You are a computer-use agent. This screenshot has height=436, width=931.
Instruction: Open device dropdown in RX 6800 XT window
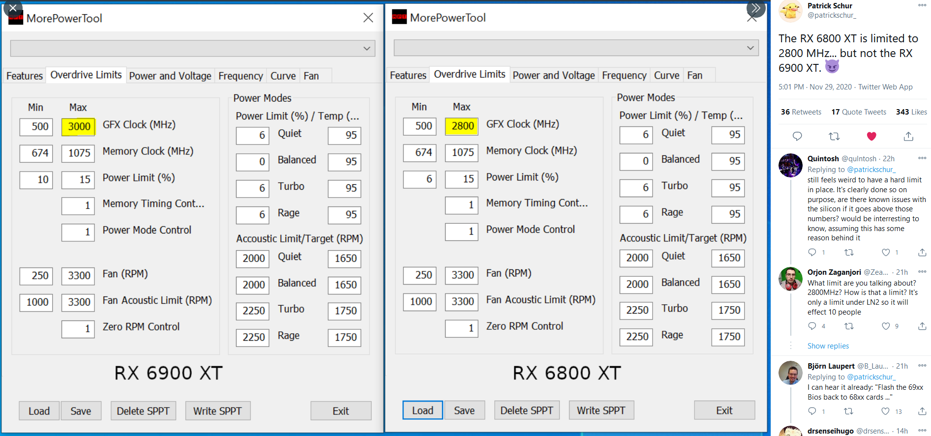click(576, 48)
